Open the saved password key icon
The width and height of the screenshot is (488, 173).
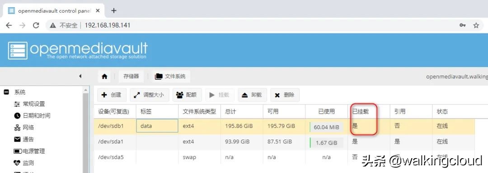tap(463, 25)
